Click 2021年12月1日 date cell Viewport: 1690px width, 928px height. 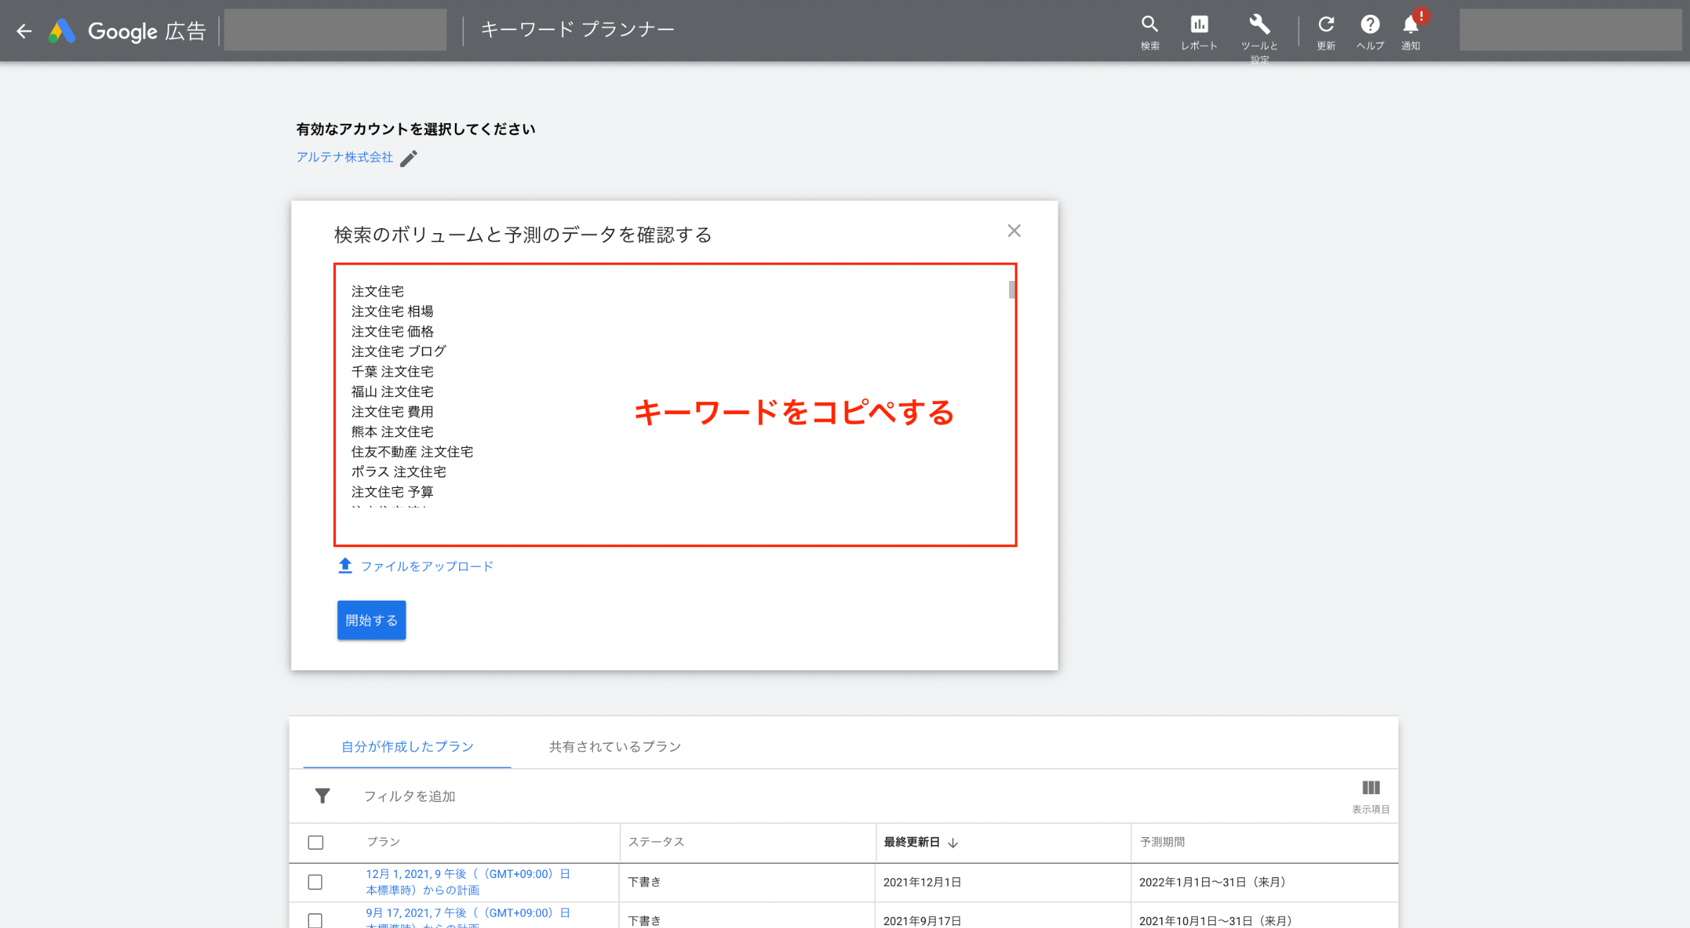pyautogui.click(x=922, y=882)
